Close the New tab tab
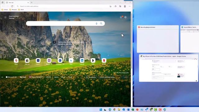This screenshot has height=112, width=199. click(28, 2)
